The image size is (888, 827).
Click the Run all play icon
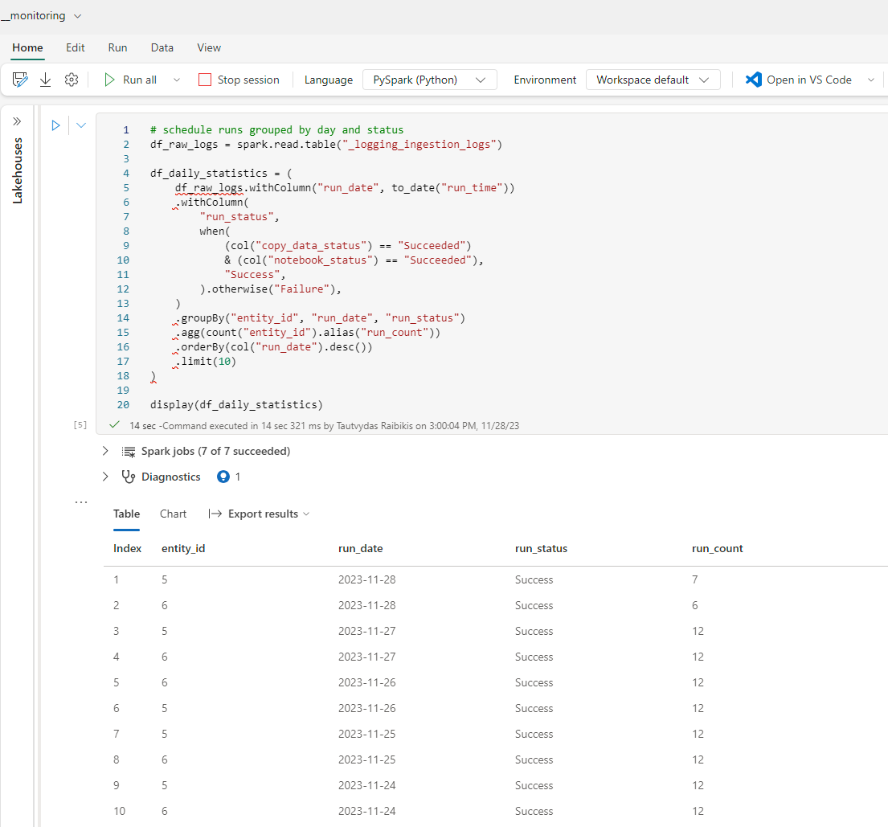coord(109,80)
